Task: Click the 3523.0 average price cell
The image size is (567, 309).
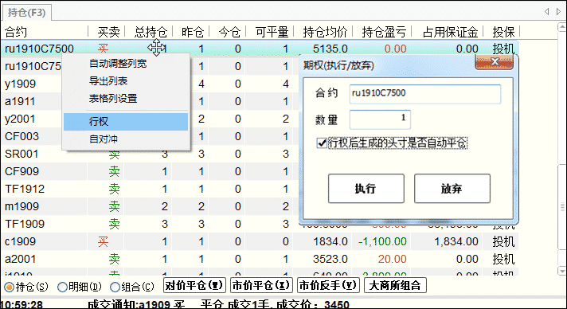Action: (330, 259)
